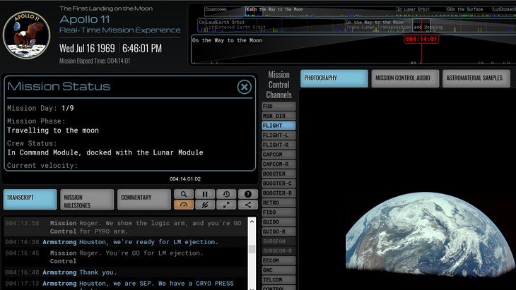Select the BOOSTER channel
This screenshot has height=290, width=516.
pos(278,174)
